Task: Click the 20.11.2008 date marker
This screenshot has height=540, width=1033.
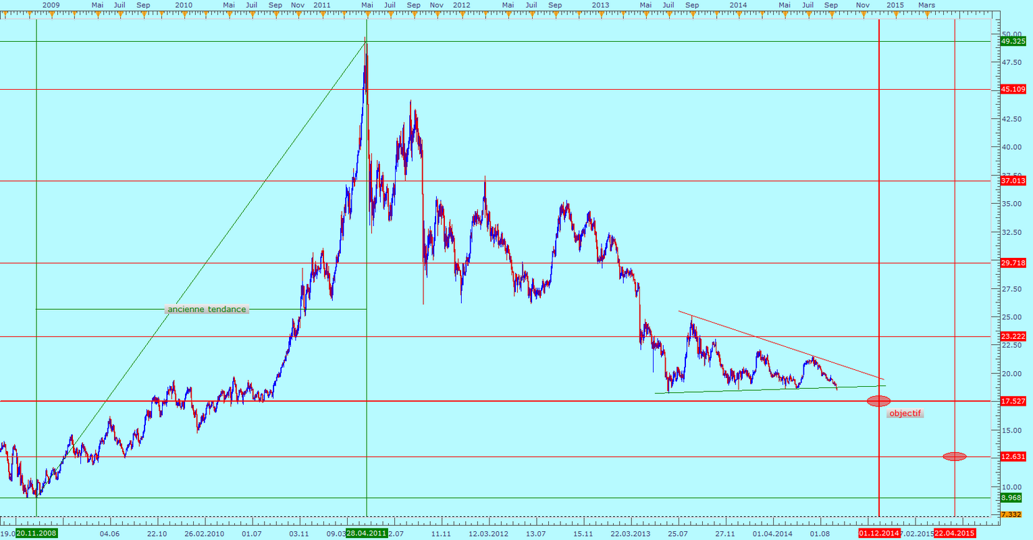Action: 36,533
